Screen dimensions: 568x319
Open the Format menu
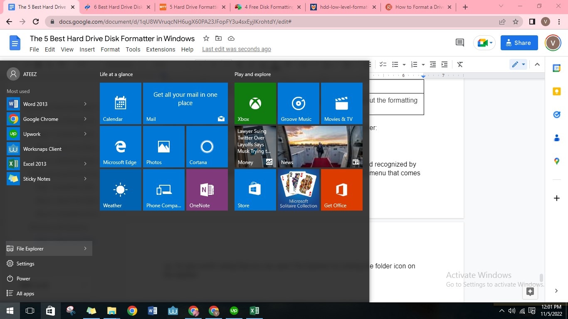click(x=110, y=49)
